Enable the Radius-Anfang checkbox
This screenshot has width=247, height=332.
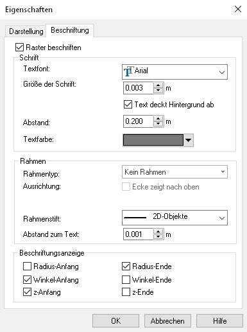[x=27, y=266]
